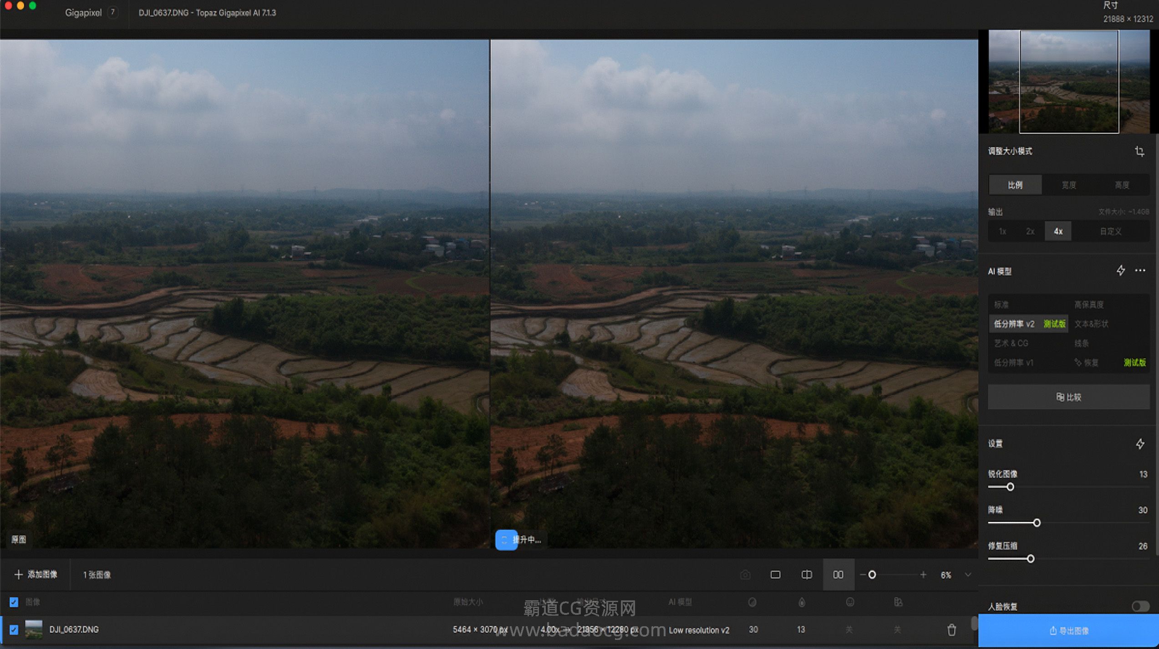
Task: Click the Low resolution v2 cell
Action: [699, 630]
